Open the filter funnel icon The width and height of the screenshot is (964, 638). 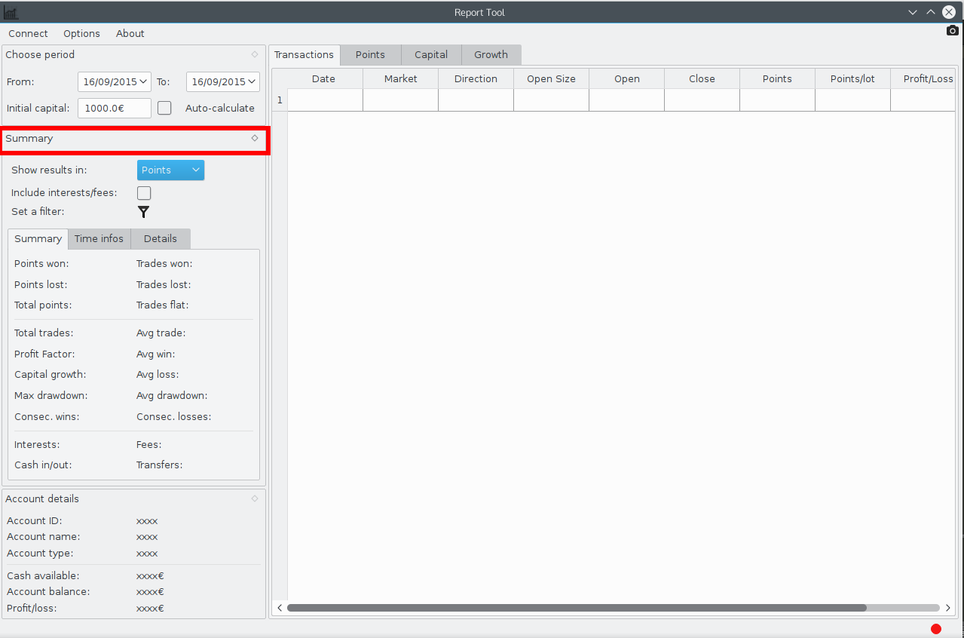pyautogui.click(x=144, y=212)
